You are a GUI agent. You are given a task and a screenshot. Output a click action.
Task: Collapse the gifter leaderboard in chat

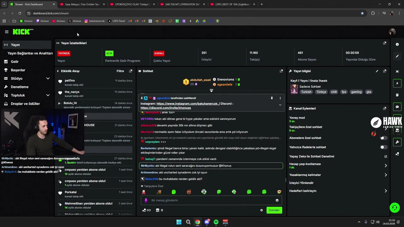(x=211, y=90)
